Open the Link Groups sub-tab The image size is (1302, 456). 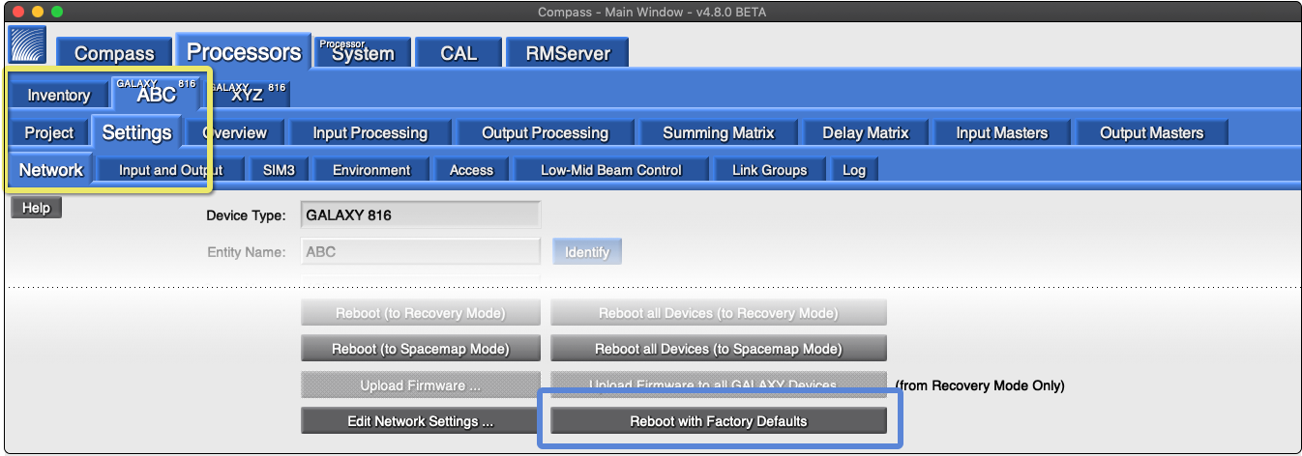click(769, 170)
